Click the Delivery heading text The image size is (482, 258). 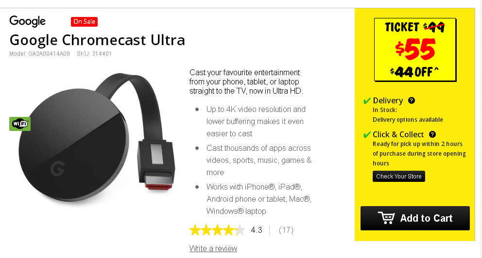point(388,100)
